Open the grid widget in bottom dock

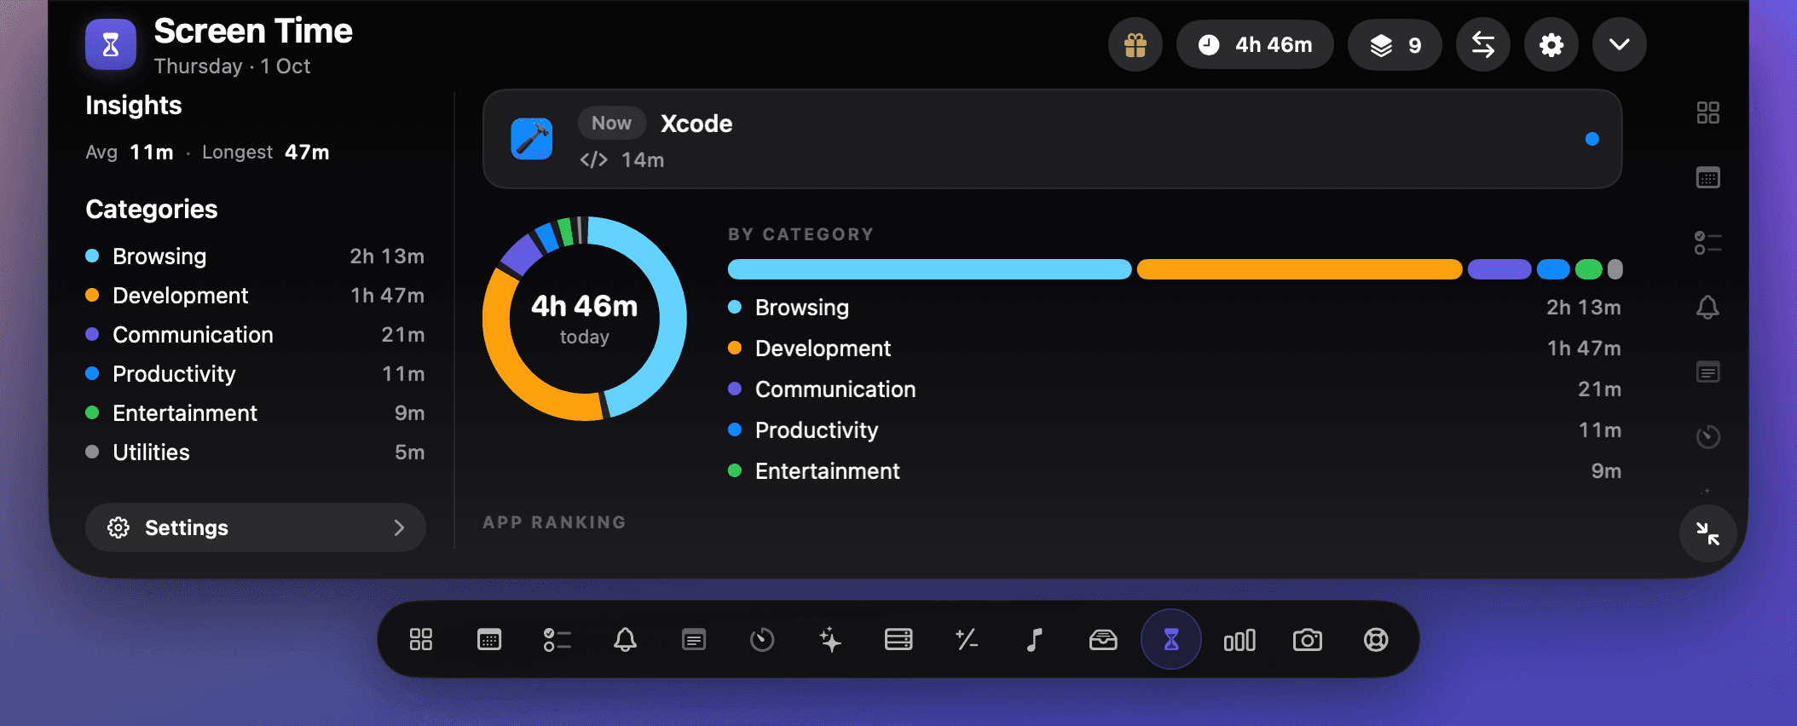coord(421,640)
